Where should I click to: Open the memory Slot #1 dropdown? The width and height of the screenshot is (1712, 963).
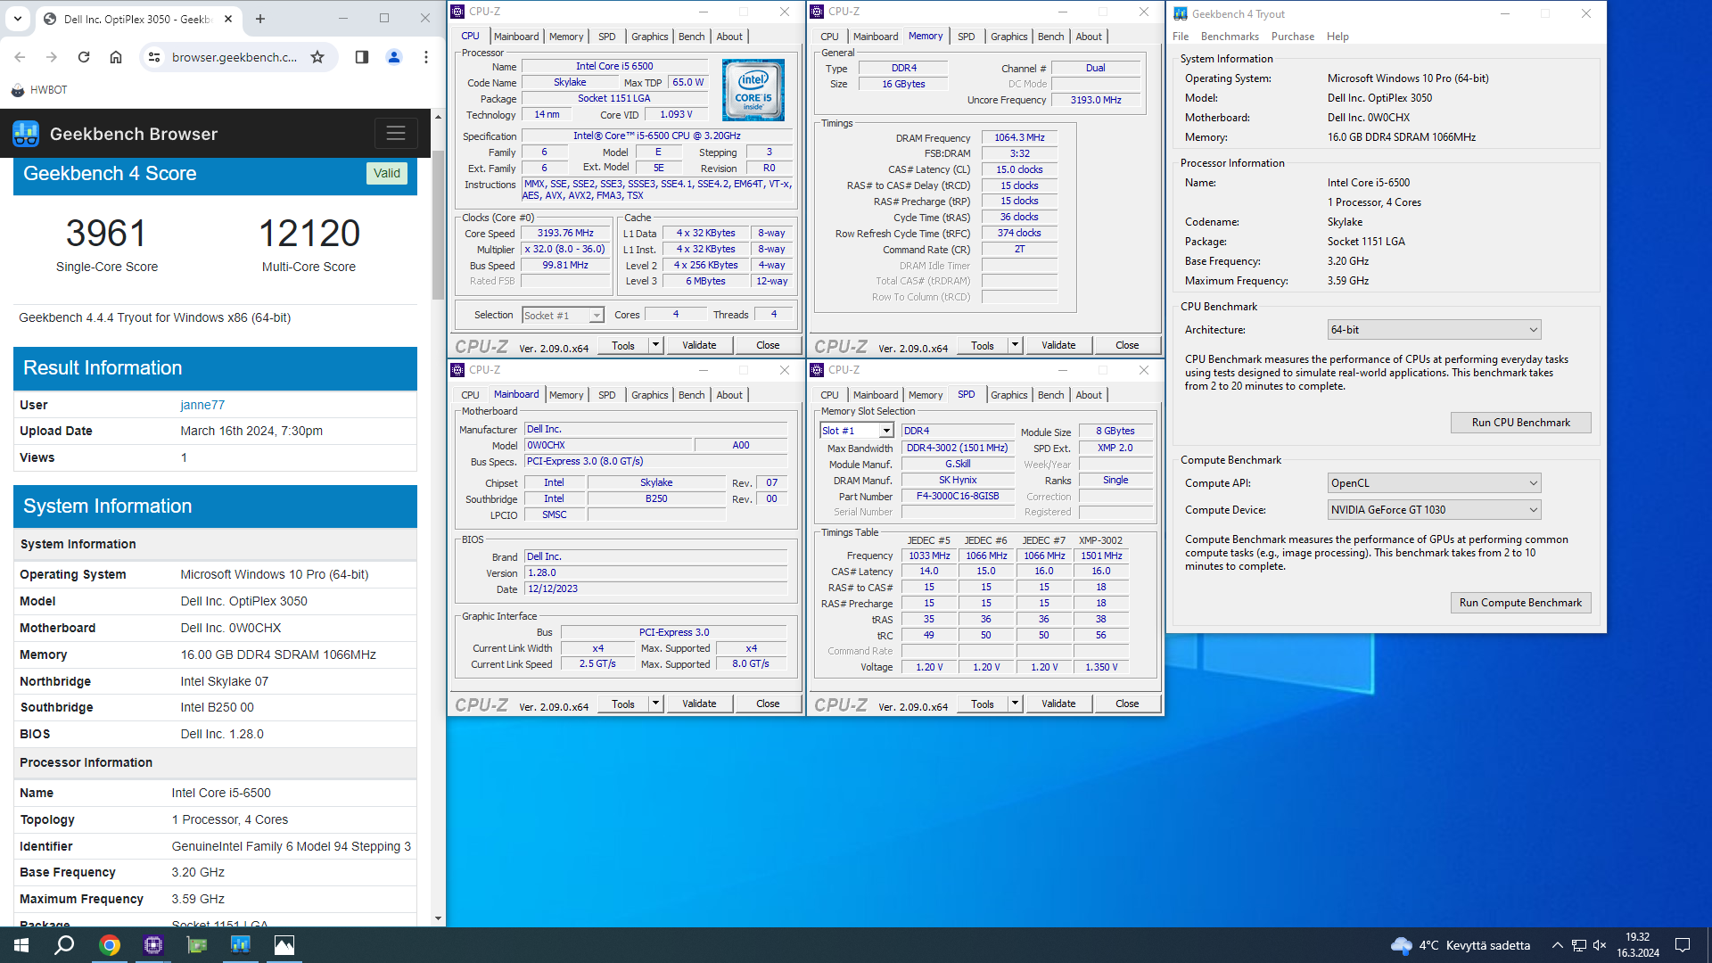856,431
